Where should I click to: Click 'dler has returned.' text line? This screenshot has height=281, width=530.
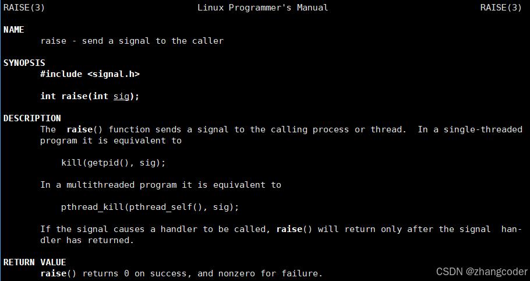coord(87,240)
